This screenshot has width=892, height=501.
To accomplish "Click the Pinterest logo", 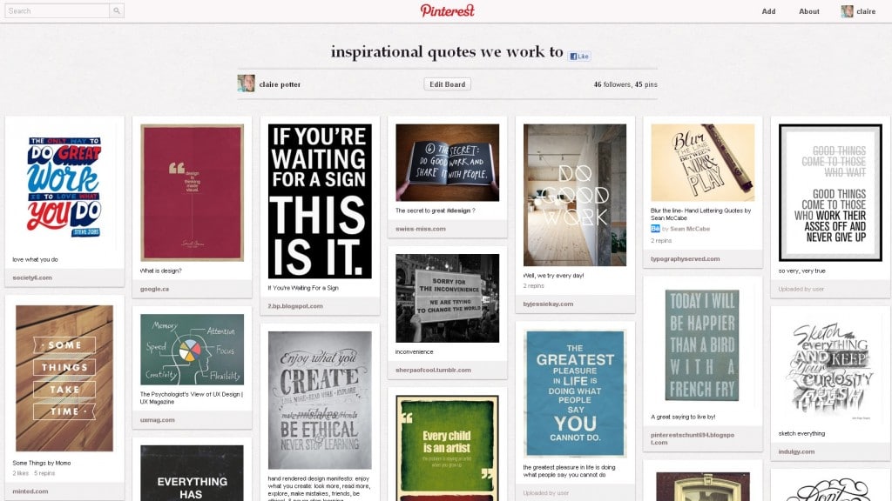I will [x=448, y=11].
